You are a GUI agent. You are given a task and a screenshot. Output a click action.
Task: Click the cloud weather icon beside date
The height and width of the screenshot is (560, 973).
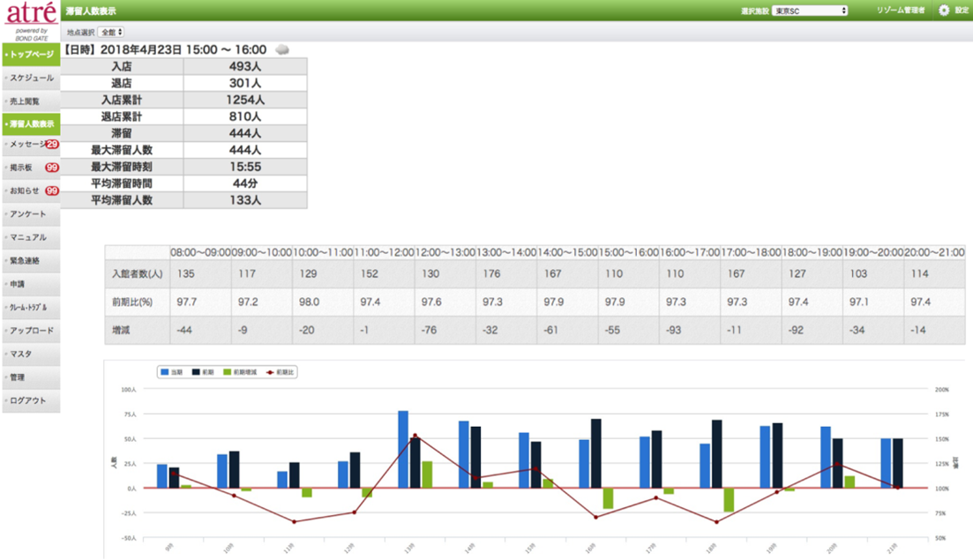click(282, 49)
